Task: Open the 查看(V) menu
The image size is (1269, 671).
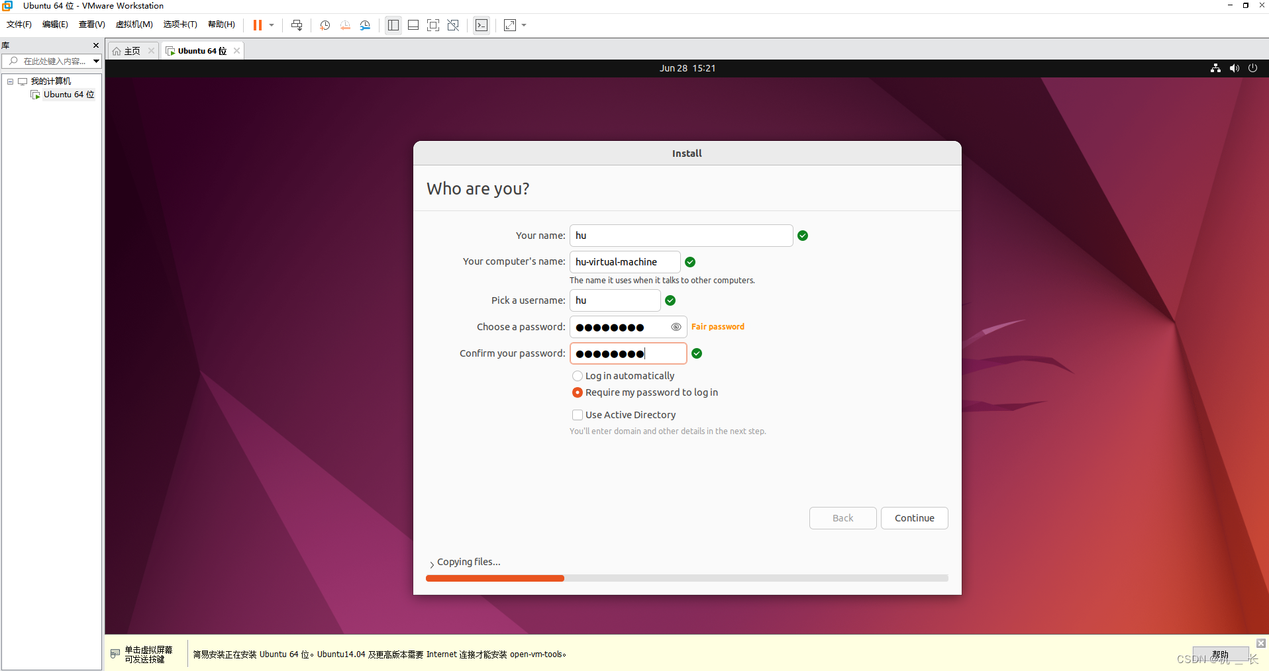Action: click(91, 24)
